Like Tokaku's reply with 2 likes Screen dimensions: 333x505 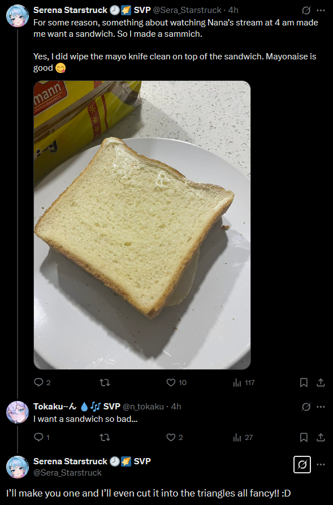pyautogui.click(x=175, y=437)
